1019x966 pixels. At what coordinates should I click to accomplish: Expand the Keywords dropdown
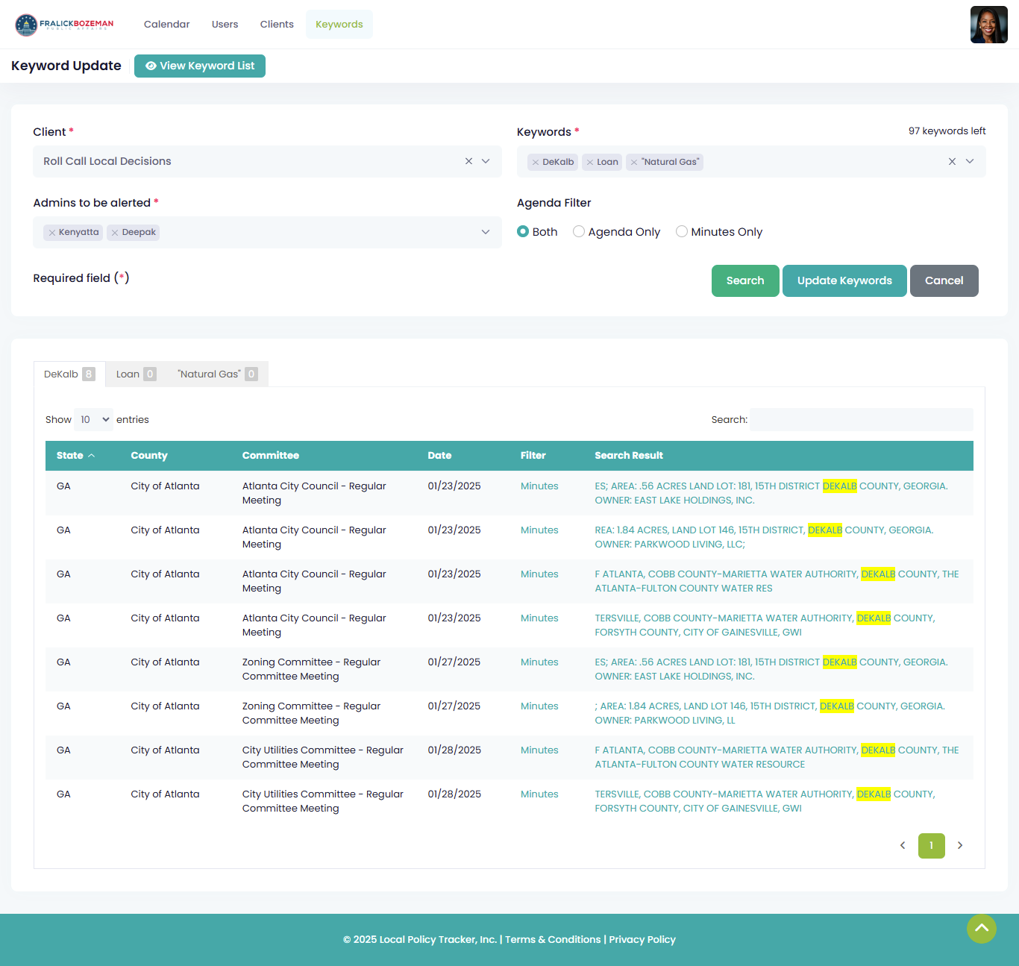click(970, 161)
